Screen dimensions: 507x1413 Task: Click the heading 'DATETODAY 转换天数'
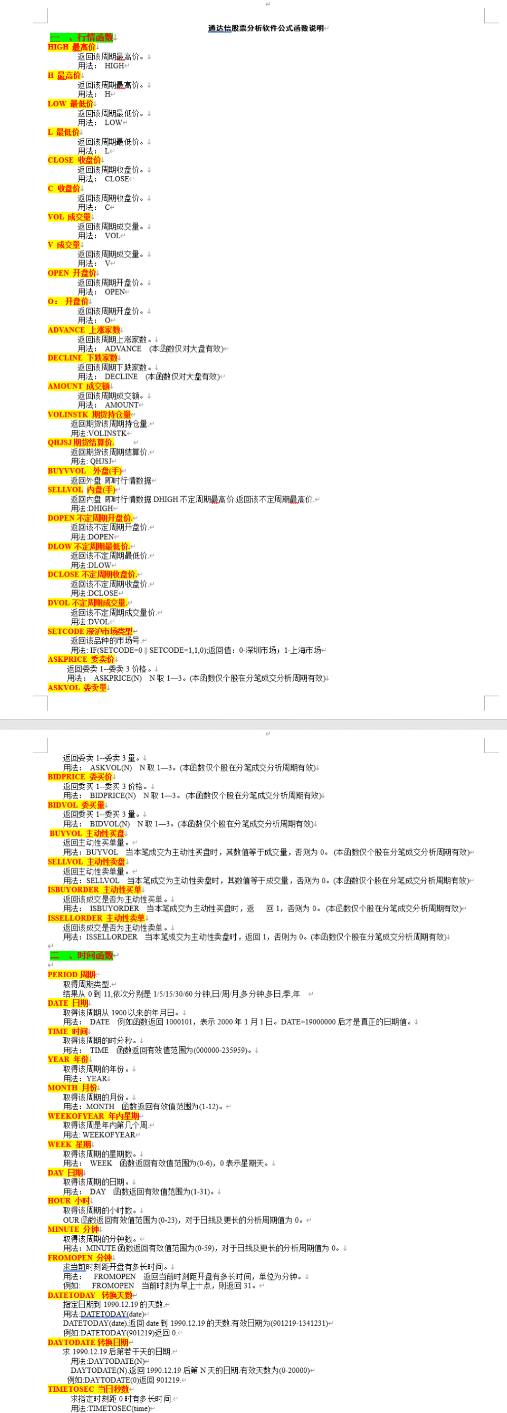90,1296
